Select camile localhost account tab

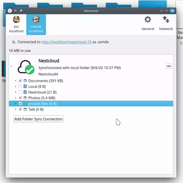[36, 24]
